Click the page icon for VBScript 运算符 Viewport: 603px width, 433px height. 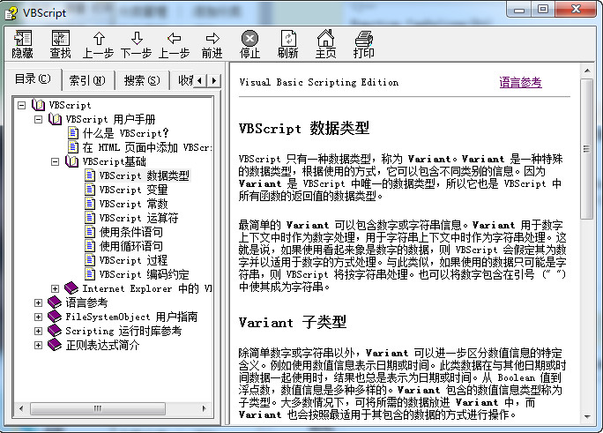pyautogui.click(x=90, y=218)
